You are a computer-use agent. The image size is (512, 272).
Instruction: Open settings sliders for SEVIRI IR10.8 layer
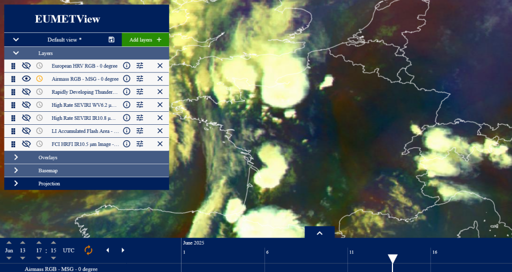coord(140,118)
